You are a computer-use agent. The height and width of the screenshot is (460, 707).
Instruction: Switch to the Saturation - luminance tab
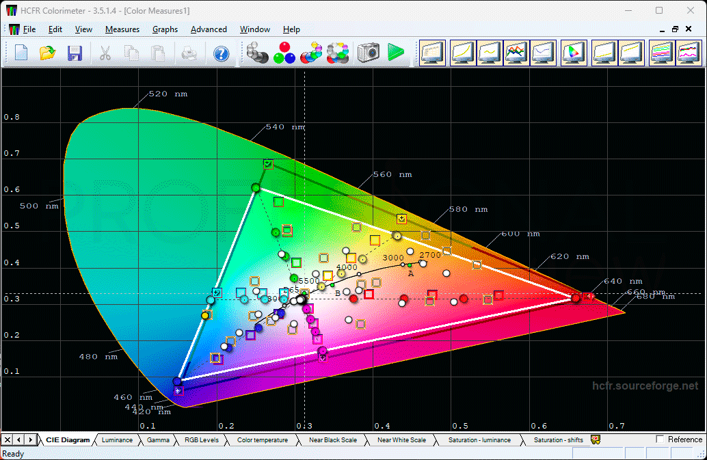[x=479, y=439]
